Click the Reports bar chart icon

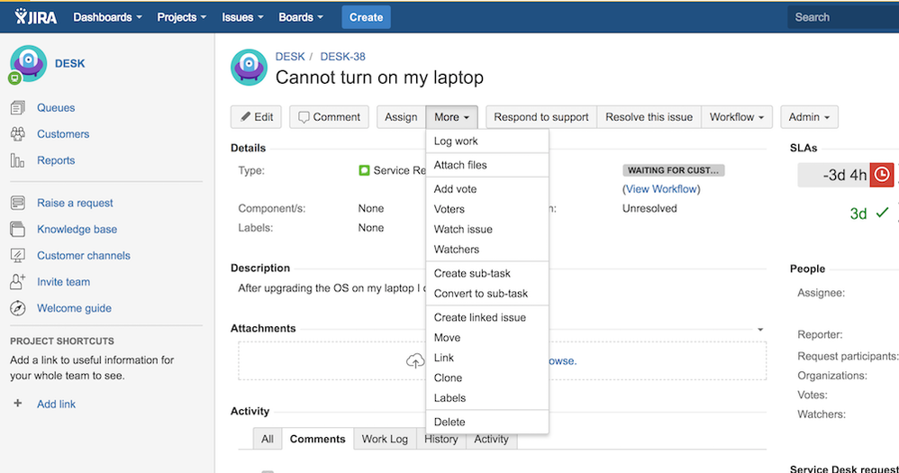(x=18, y=160)
